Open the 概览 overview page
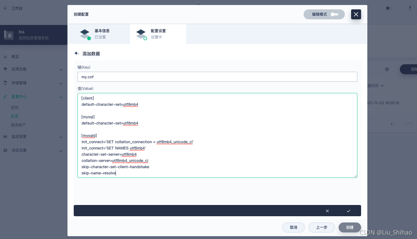 pos(15,57)
